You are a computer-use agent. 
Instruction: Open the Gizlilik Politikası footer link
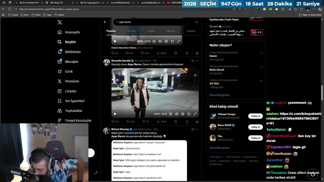(233, 157)
